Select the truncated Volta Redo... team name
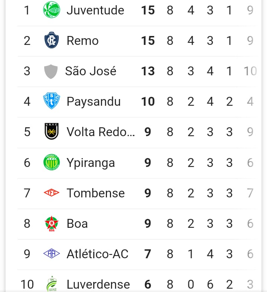This screenshot has height=292, width=267. point(101,132)
